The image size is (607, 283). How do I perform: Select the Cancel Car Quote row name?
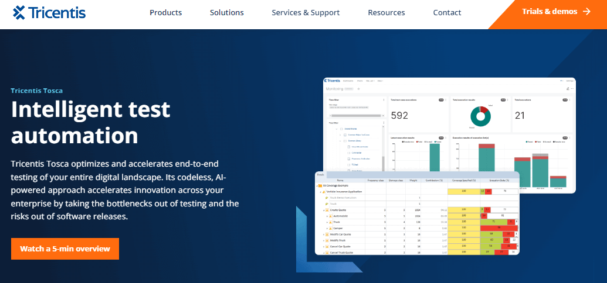point(340,246)
